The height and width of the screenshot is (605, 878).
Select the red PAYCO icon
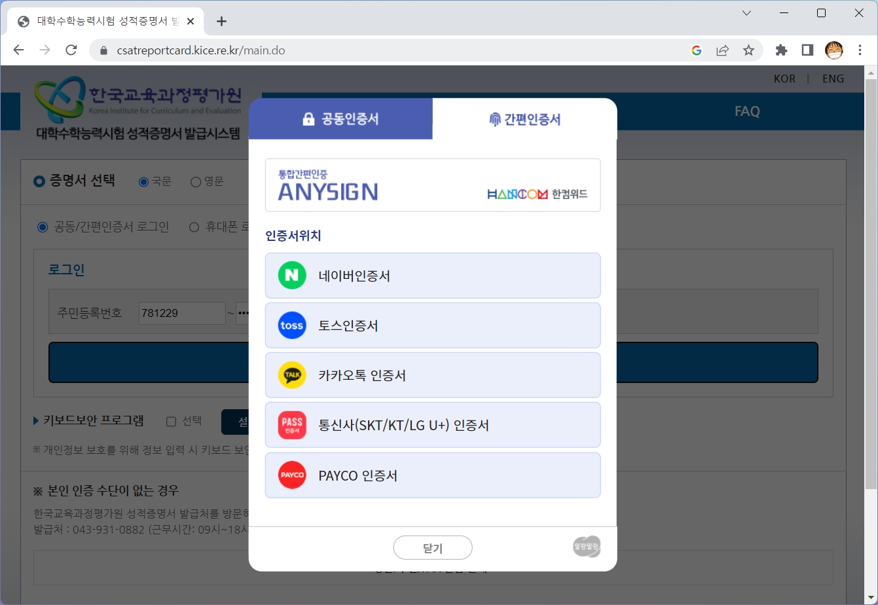292,475
